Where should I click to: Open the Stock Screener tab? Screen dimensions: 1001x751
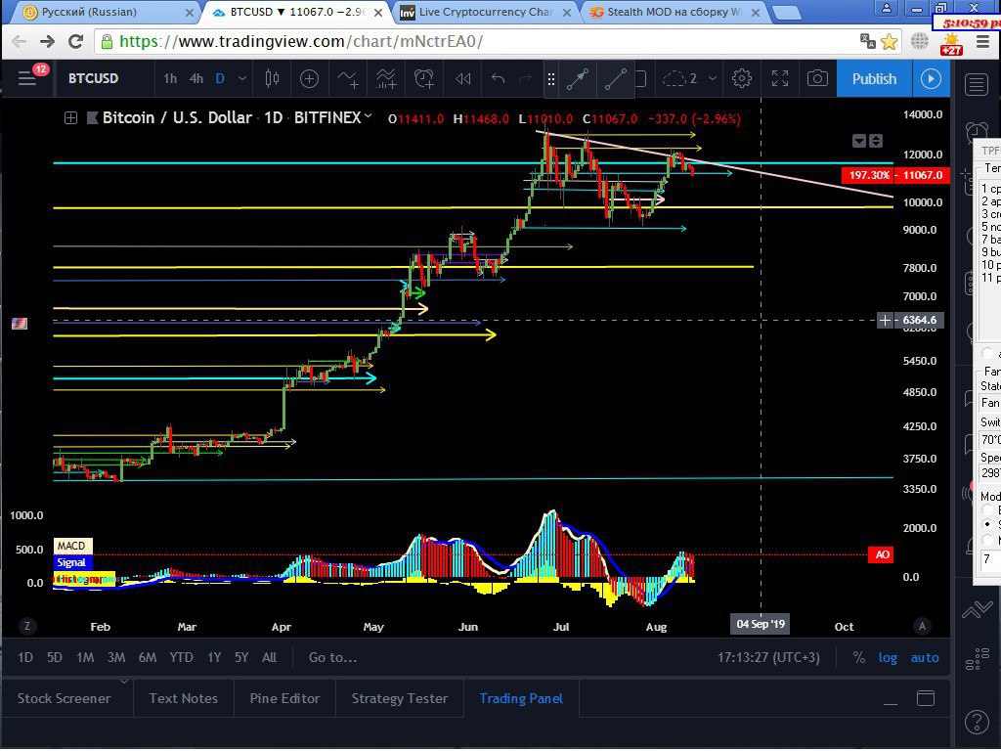[x=64, y=698]
